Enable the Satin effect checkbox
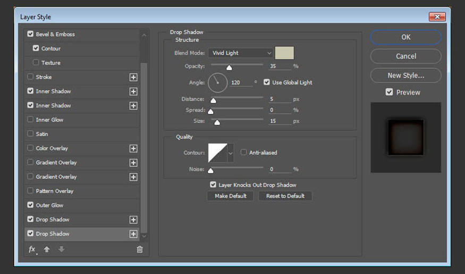 [x=30, y=134]
